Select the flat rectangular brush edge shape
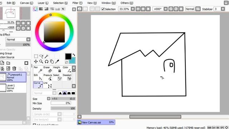This screenshot has height=129, width=229. (x=73, y=93)
